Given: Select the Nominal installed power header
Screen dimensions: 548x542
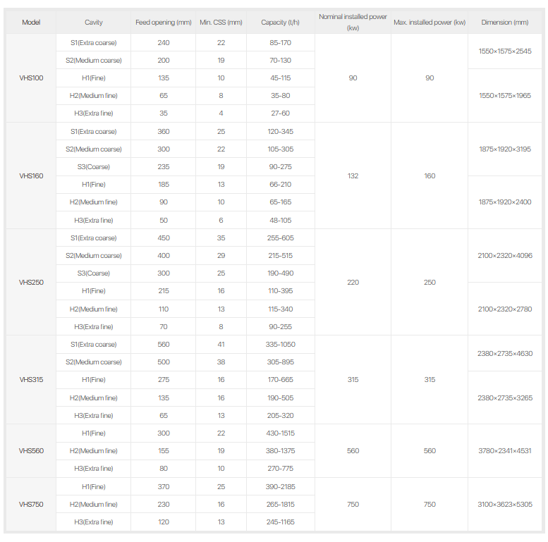Looking at the screenshot, I should (353, 22).
